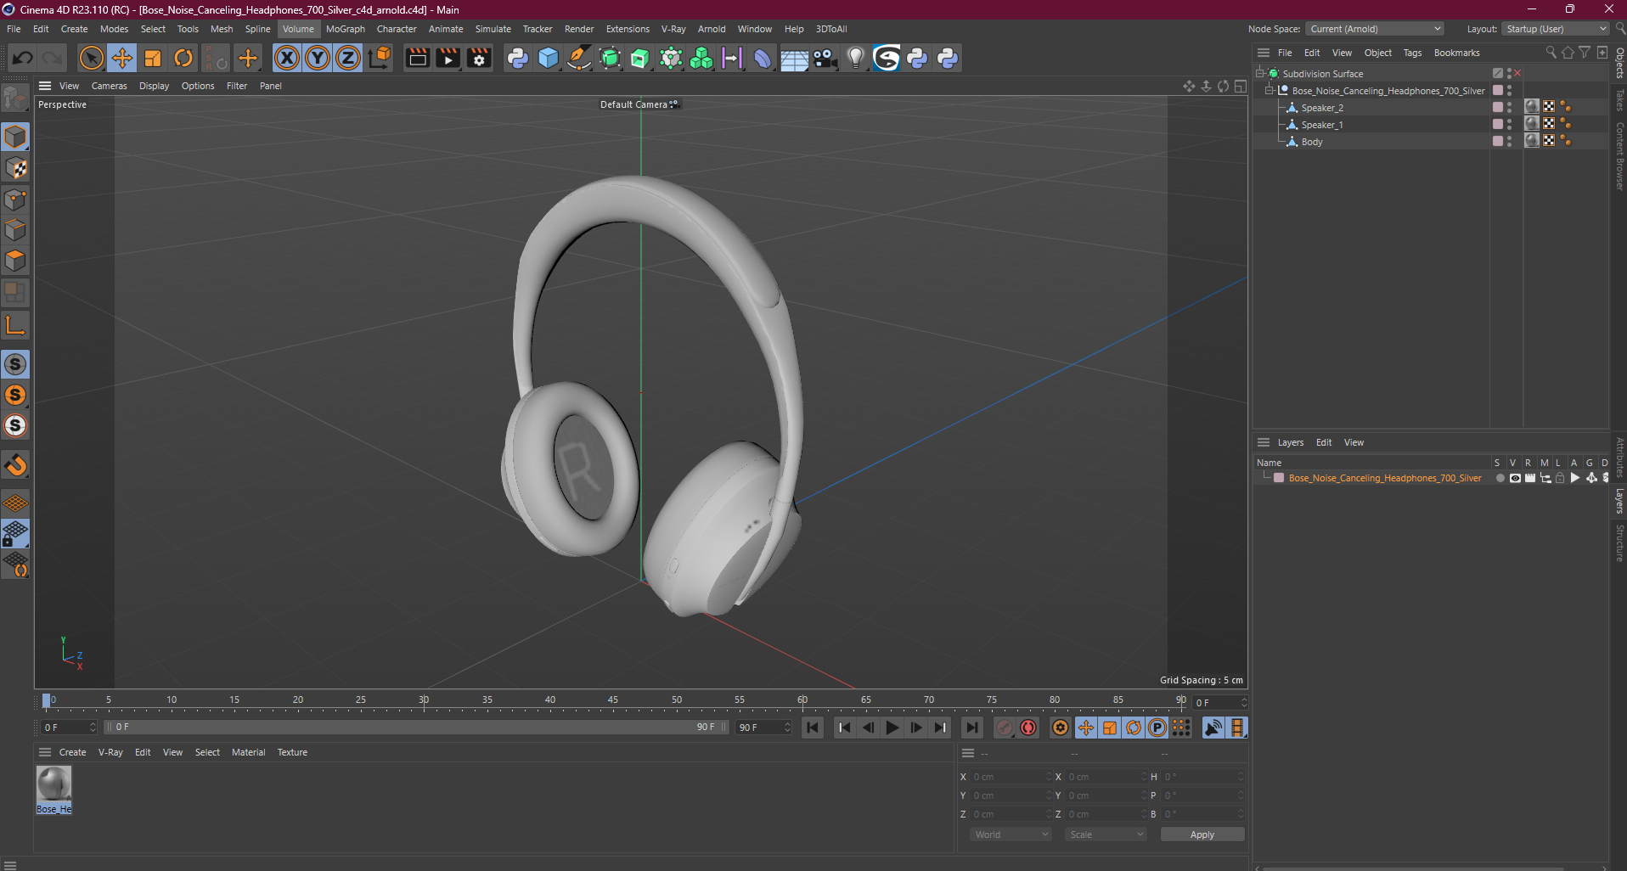
Task: Open Material Manager hamburger menu
Action: tap(45, 752)
